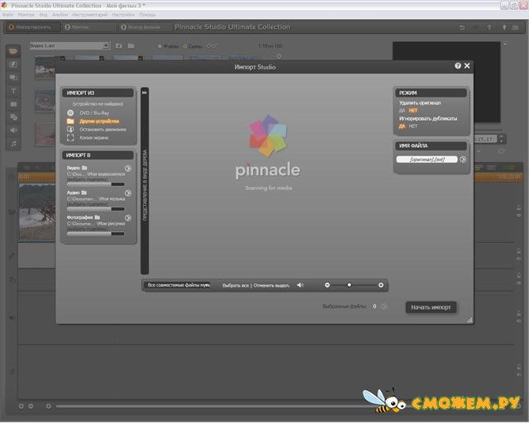Set Удалить оригинал to ДА
The width and height of the screenshot is (529, 423).
402,111
